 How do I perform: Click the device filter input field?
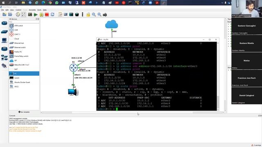[24, 22]
